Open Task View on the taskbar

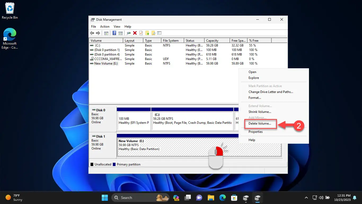188,198
